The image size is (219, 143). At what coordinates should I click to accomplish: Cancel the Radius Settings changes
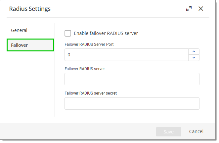[x=196, y=131]
